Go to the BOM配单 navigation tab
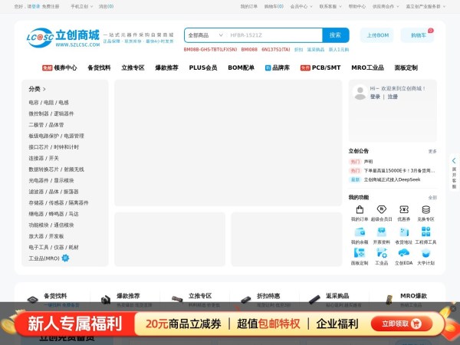460x345 pixels. 241,67
